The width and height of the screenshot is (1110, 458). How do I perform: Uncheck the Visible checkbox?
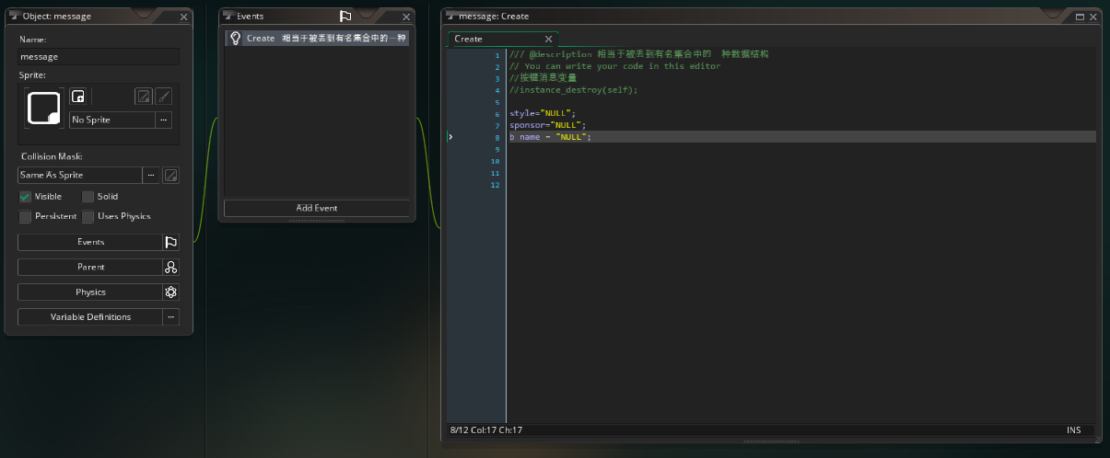point(25,196)
